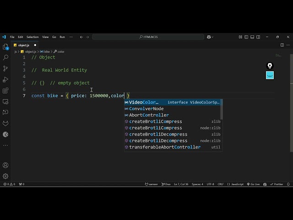Open notifications bell icon
The width and height of the screenshot is (293, 220).
288,184
